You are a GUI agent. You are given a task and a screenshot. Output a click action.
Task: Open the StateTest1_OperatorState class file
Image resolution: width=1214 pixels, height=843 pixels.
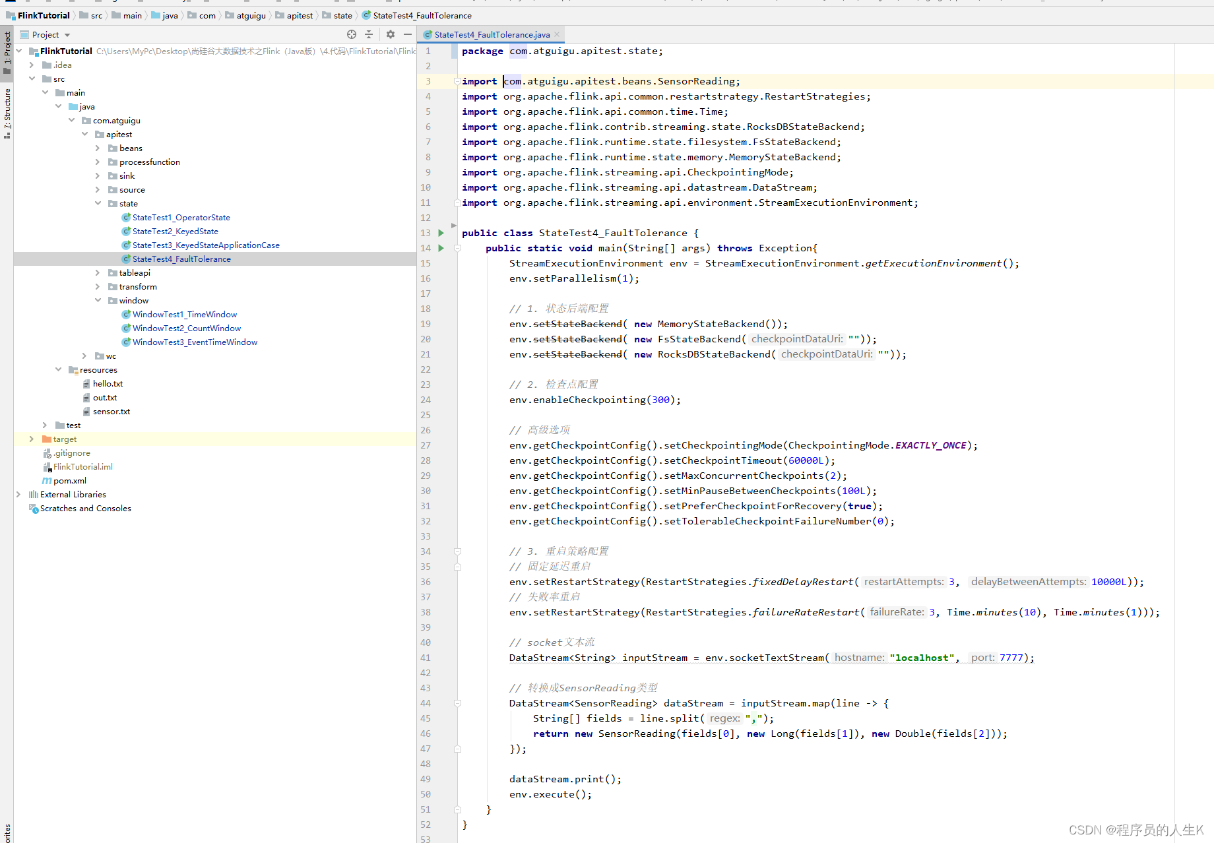(181, 218)
